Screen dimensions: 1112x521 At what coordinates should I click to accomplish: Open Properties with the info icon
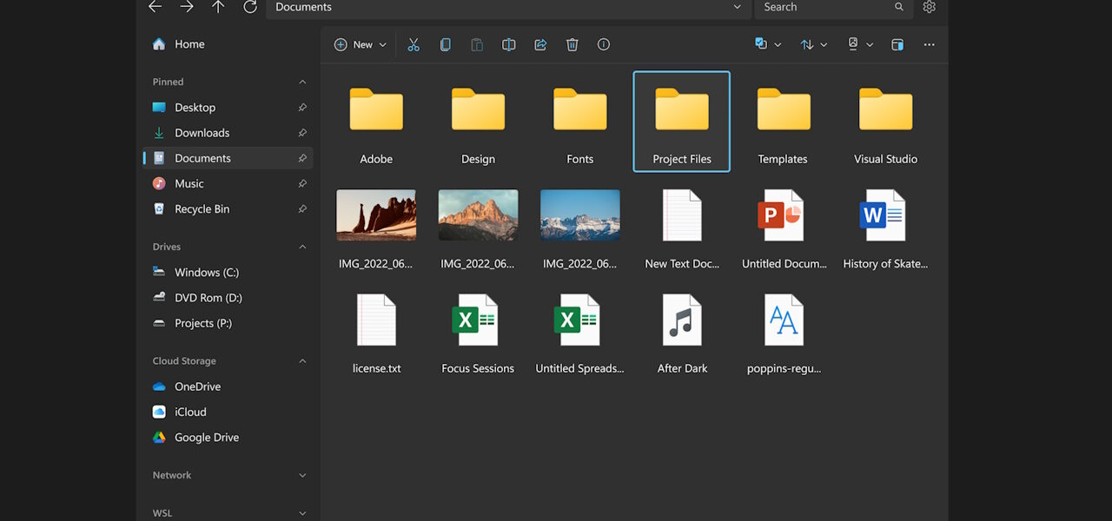603,44
